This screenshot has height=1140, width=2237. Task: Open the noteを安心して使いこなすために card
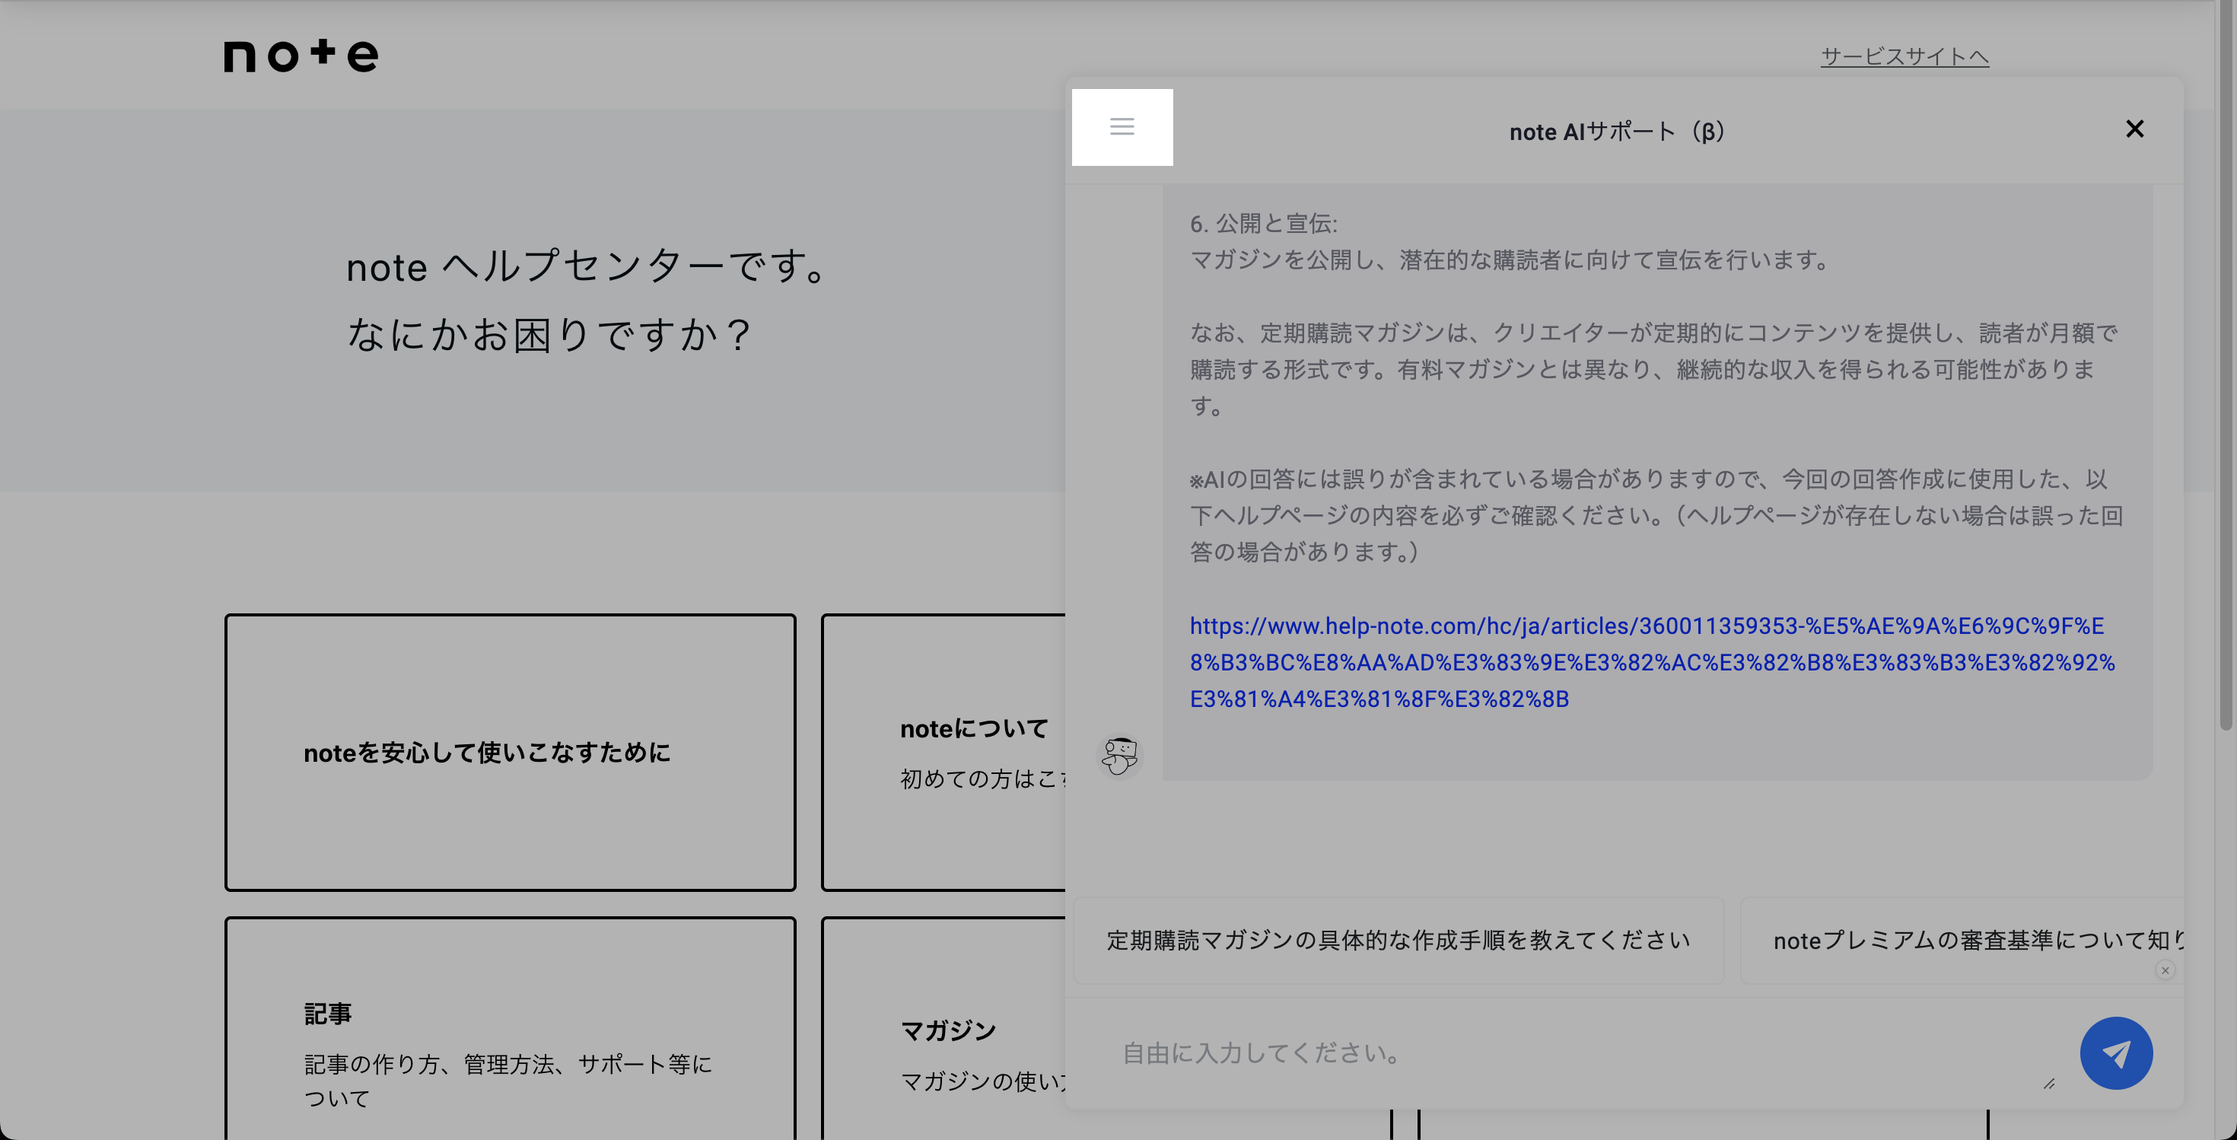click(510, 752)
